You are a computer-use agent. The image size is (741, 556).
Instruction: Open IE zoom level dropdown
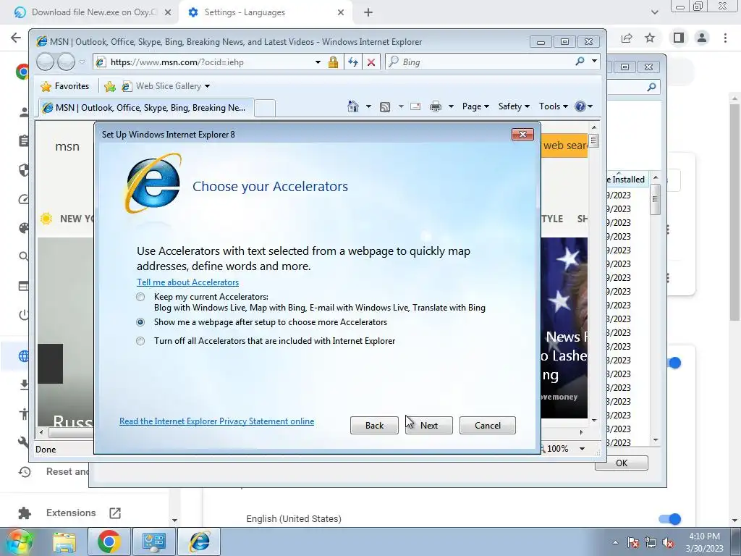pos(583,449)
